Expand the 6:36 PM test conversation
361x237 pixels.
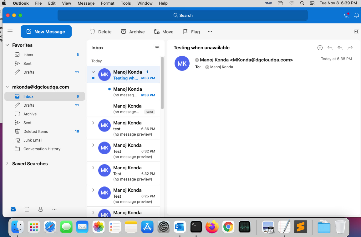93,123
